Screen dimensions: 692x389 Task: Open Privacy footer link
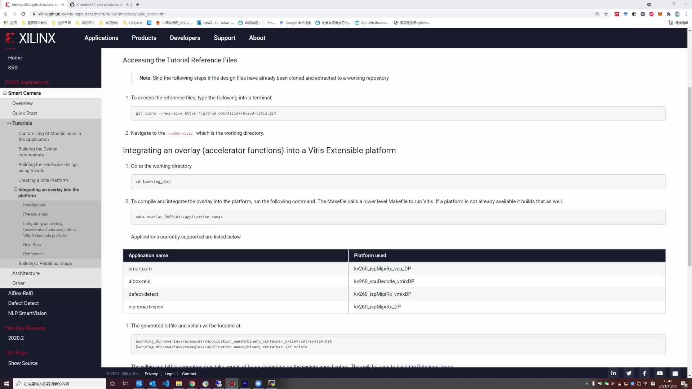pyautogui.click(x=151, y=374)
